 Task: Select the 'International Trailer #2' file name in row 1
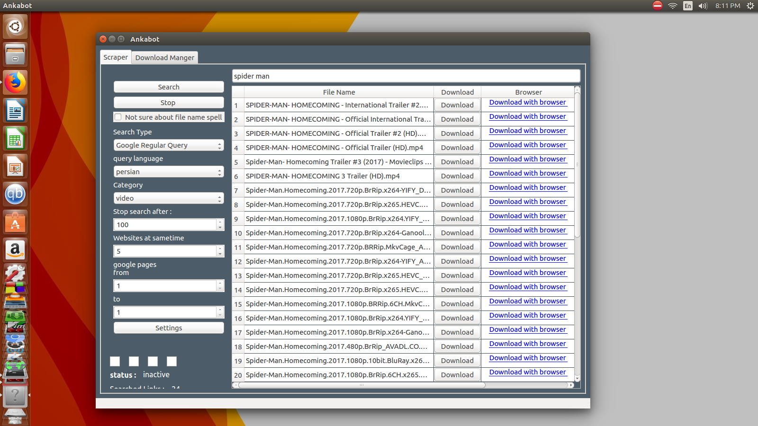point(339,105)
